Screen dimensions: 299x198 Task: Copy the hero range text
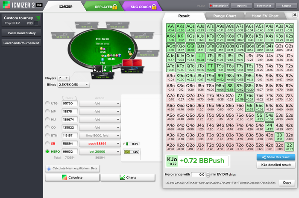(x=287, y=183)
